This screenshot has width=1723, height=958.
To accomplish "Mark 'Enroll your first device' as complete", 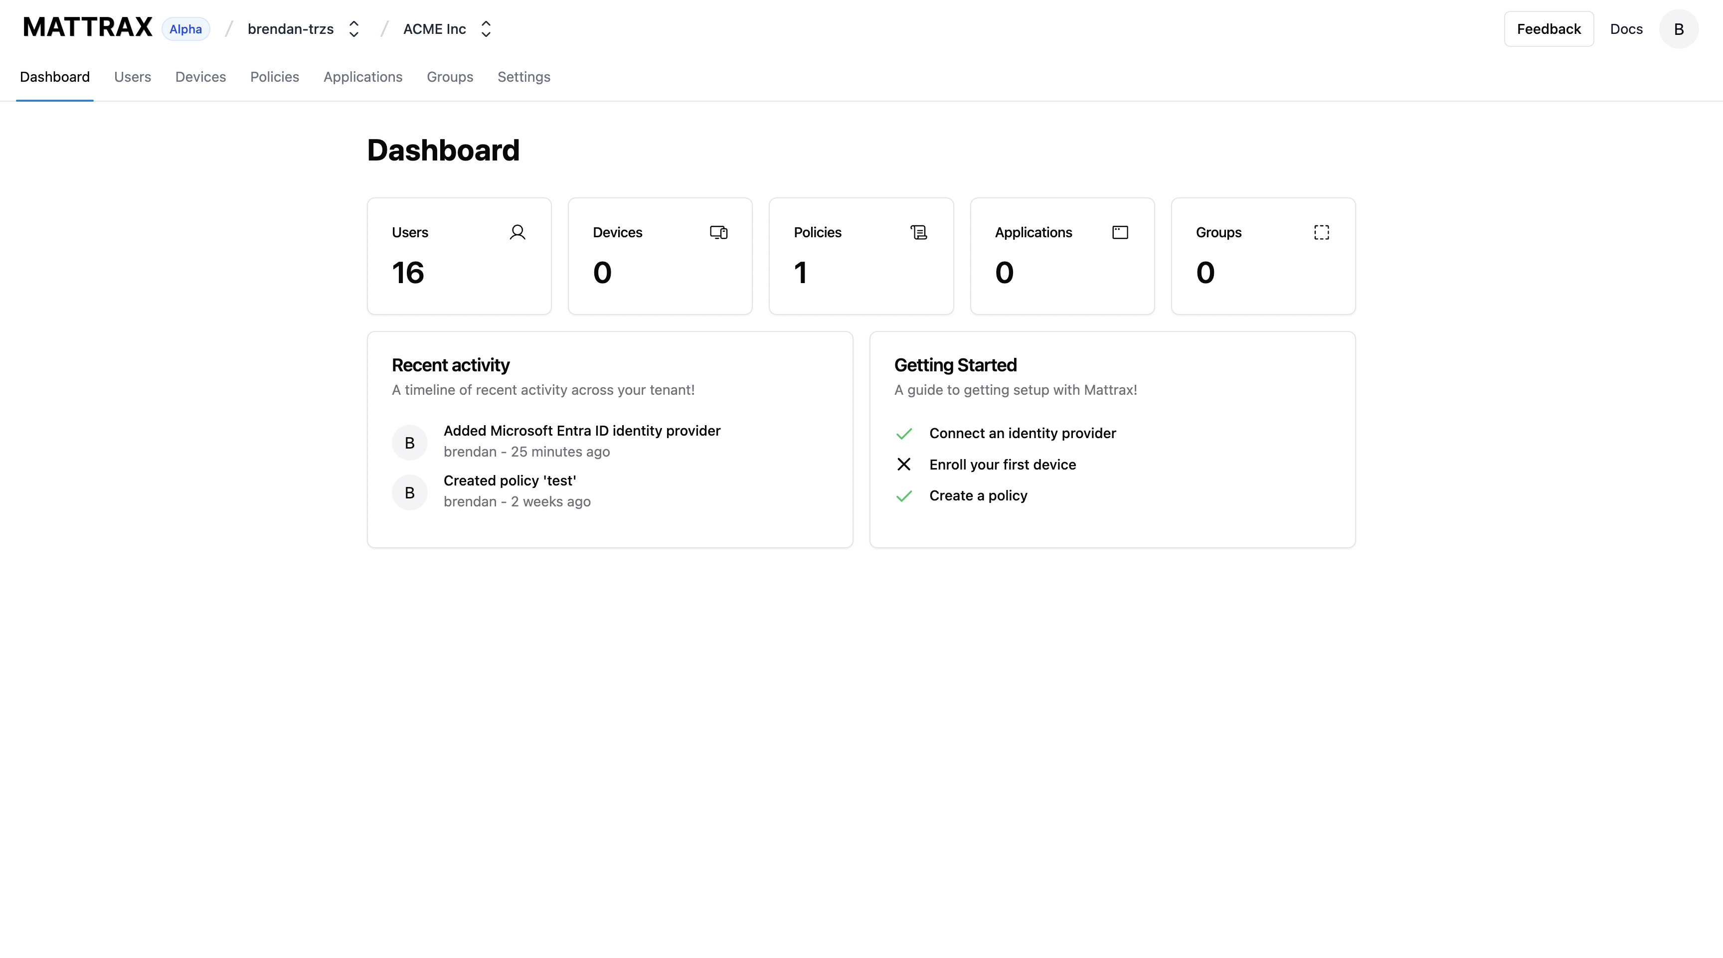I will click(904, 464).
